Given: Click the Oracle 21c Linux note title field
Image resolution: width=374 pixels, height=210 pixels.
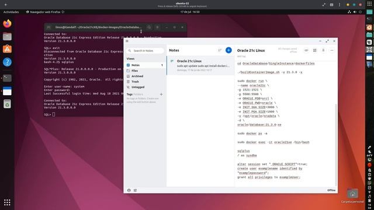Looking at the screenshot, I should tap(251, 51).
